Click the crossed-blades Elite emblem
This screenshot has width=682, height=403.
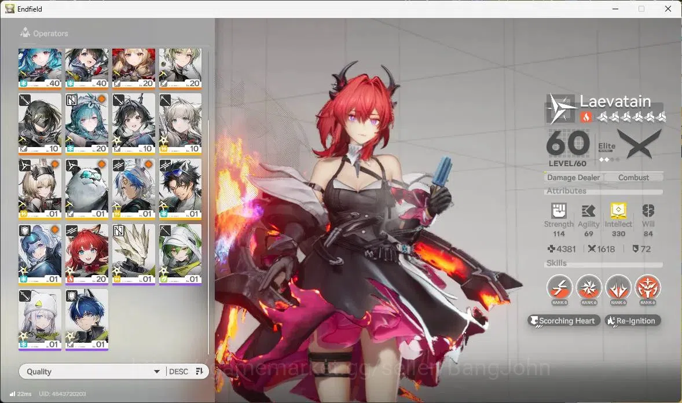click(639, 144)
